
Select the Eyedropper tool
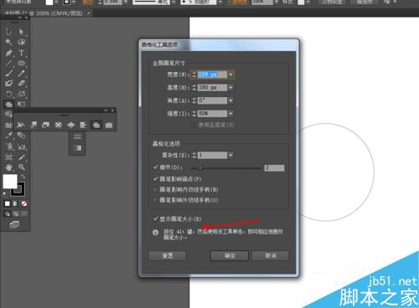click(8, 136)
